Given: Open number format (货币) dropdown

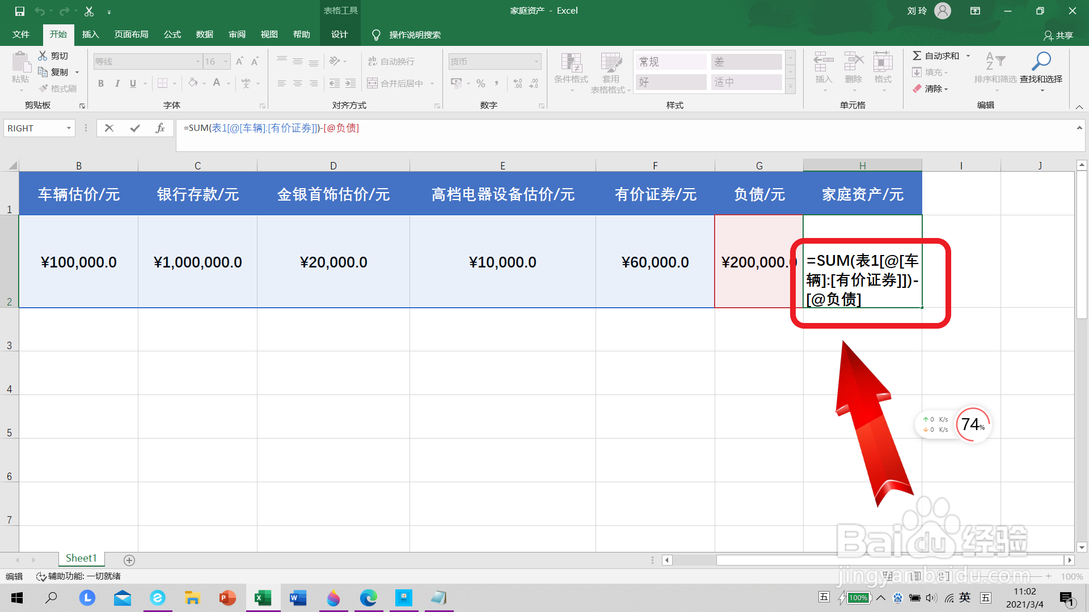Looking at the screenshot, I should pyautogui.click(x=536, y=61).
